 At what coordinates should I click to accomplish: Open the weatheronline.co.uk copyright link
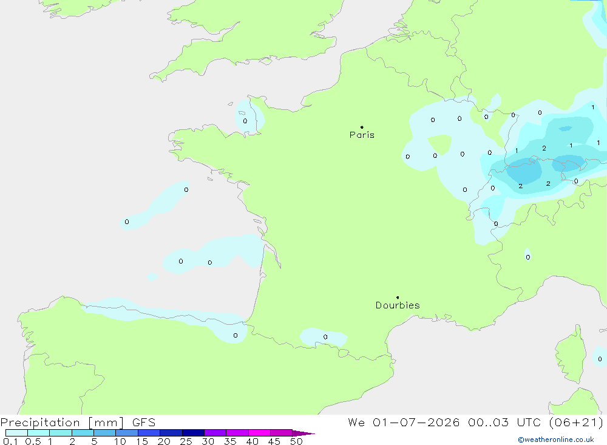(556, 440)
